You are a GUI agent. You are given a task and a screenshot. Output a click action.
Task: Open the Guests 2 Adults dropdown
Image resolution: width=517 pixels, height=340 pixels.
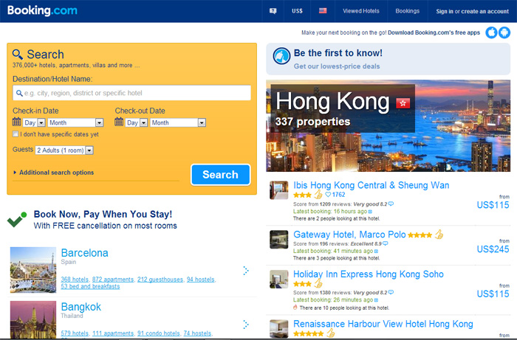[x=64, y=150]
